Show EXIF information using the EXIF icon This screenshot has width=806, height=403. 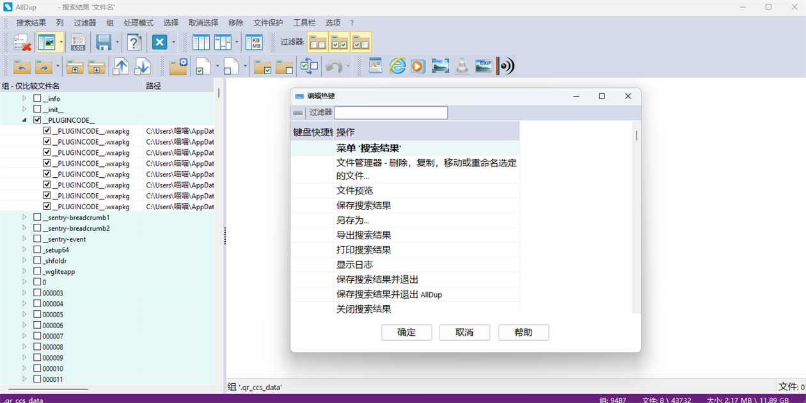484,66
